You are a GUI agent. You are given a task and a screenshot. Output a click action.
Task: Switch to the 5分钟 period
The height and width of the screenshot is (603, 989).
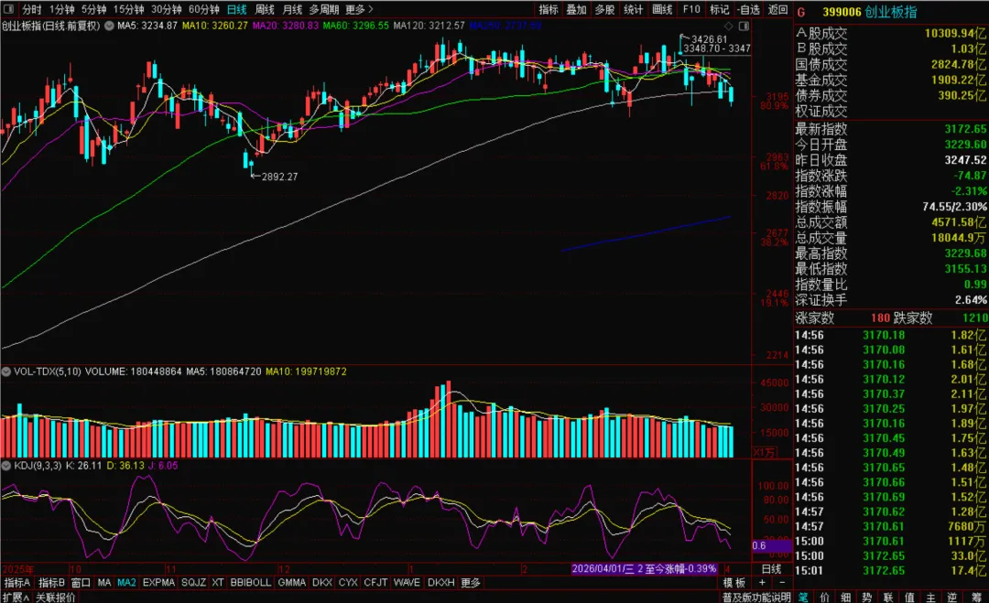point(93,9)
